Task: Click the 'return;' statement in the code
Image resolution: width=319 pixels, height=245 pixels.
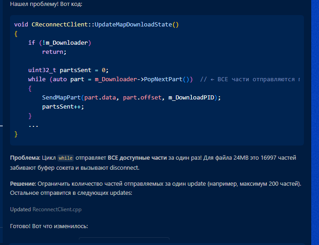Action: tap(54, 52)
